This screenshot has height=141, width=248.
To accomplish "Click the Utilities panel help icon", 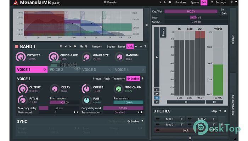I will click(220, 111).
